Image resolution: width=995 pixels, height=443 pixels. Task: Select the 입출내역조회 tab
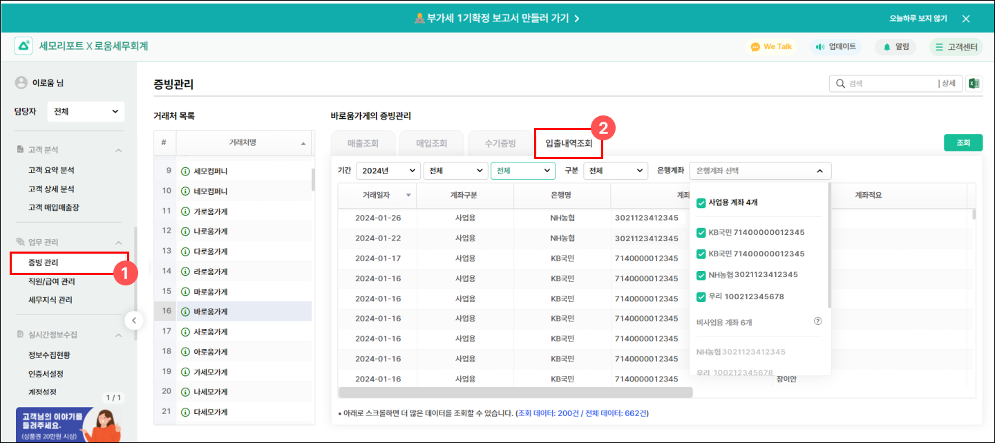click(569, 143)
